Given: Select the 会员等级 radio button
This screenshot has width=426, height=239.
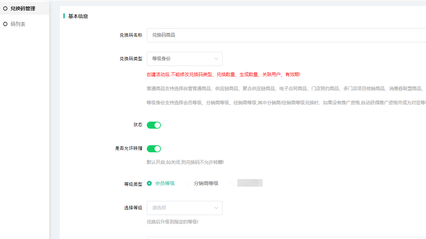Looking at the screenshot, I should click(149, 183).
